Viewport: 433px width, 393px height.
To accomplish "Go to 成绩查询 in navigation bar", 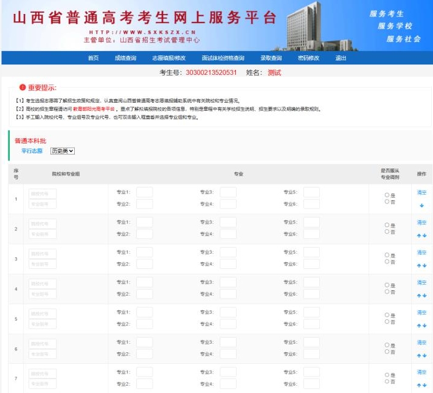I will point(125,58).
